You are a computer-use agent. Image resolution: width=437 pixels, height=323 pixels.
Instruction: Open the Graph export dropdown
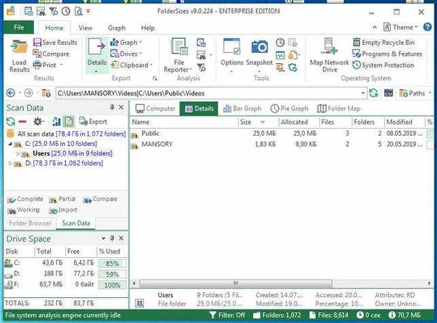pyautogui.click(x=126, y=42)
